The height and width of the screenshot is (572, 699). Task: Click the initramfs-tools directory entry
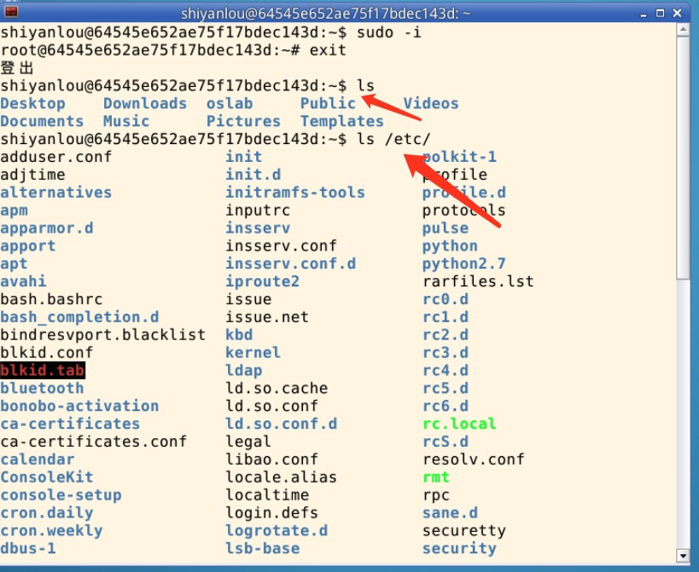294,192
